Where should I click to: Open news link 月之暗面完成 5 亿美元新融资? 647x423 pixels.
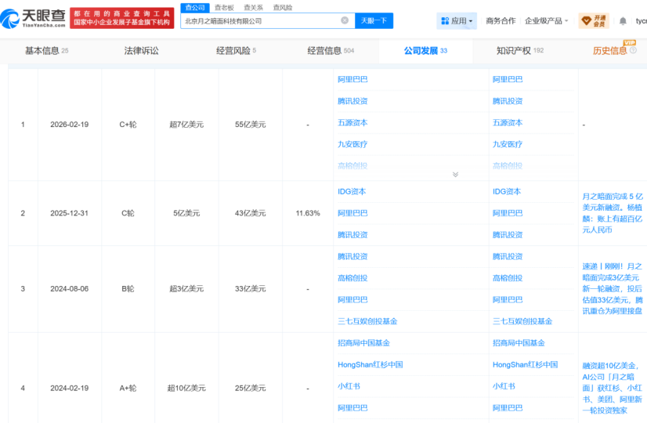point(613,213)
